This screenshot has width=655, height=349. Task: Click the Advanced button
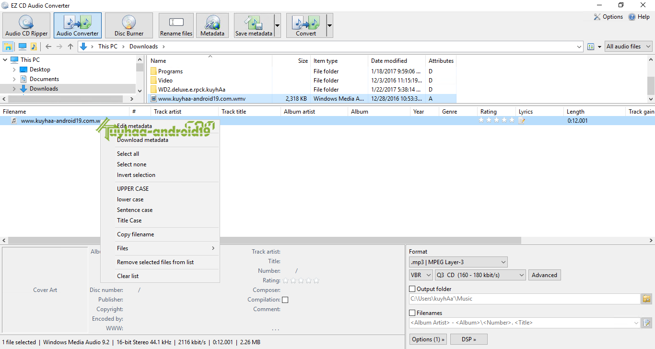tap(544, 275)
